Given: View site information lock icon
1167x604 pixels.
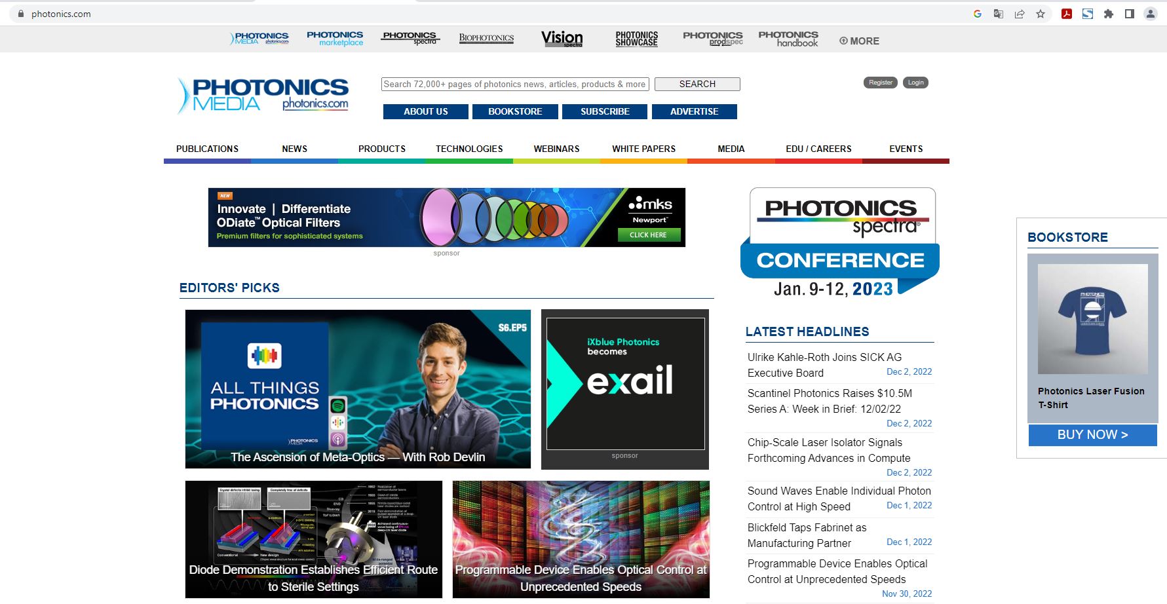Looking at the screenshot, I should (20, 14).
